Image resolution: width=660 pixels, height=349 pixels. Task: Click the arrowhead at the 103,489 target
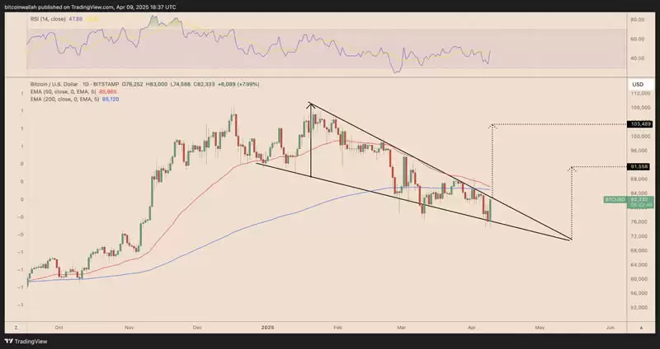point(493,125)
